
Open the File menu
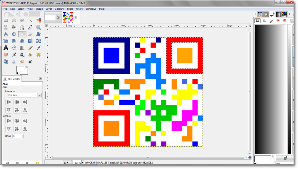[x=5, y=9]
